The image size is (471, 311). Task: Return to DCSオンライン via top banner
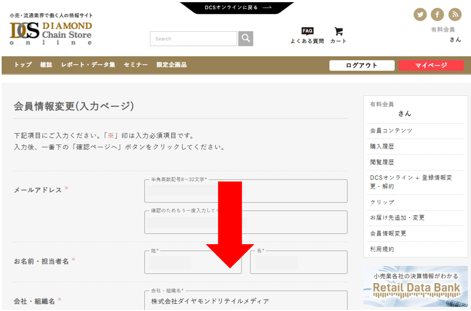pos(237,8)
